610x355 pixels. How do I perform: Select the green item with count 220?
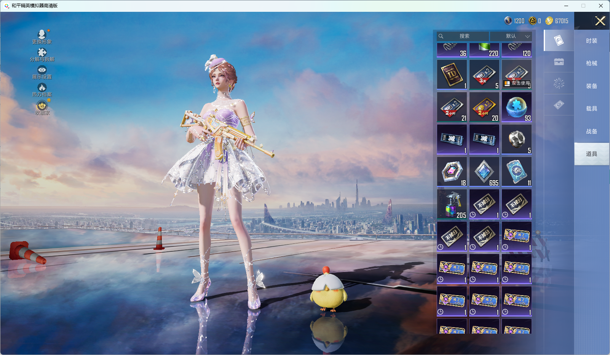tap(484, 50)
